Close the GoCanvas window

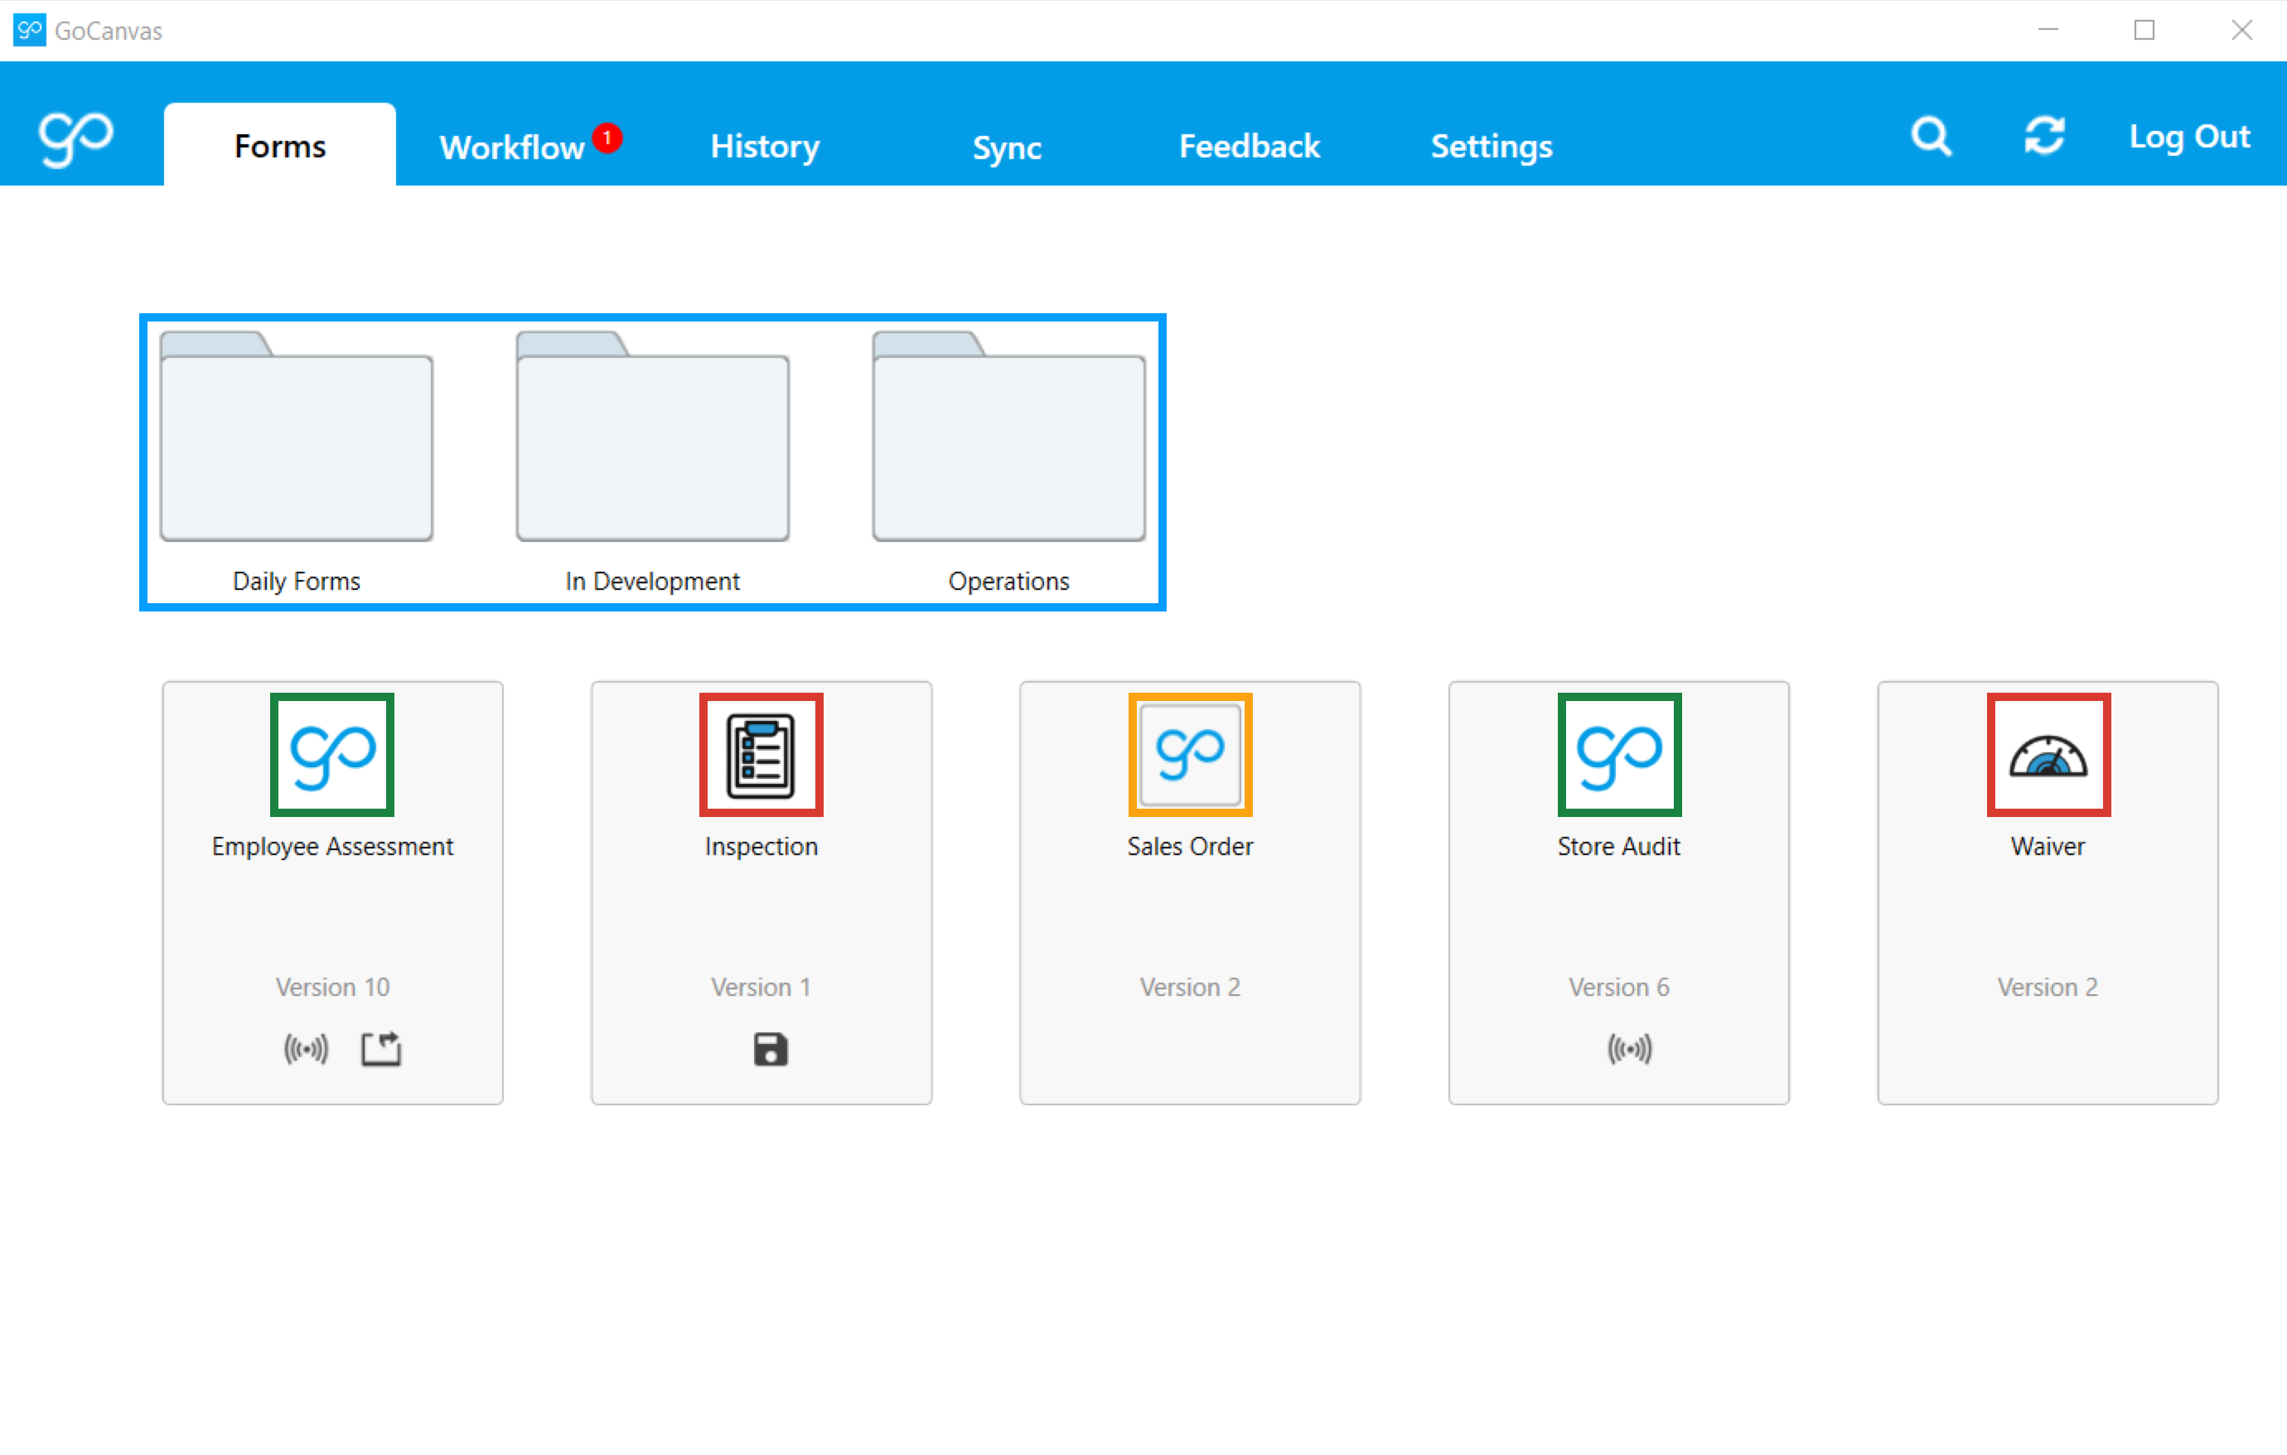tap(2241, 31)
